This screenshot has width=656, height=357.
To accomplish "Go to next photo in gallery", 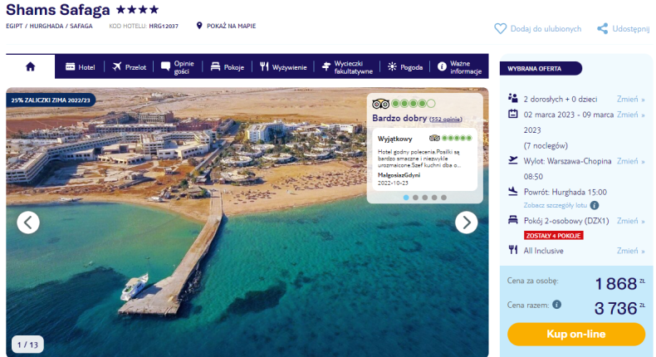I will pyautogui.click(x=467, y=223).
